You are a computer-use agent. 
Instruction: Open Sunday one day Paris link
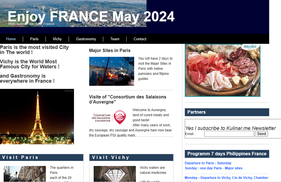point(213,168)
